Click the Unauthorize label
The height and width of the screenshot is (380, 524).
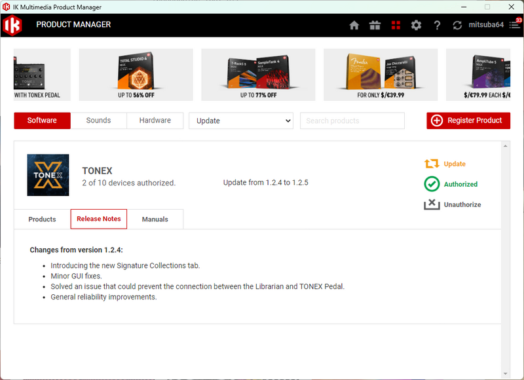pyautogui.click(x=462, y=204)
